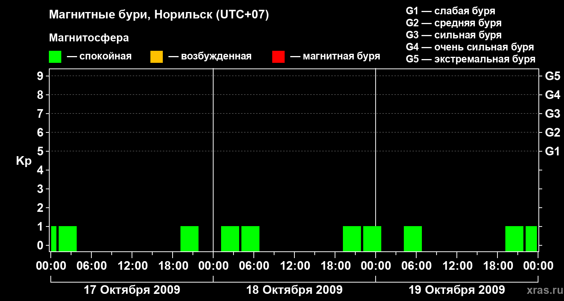This screenshot has height=301, width=564.
Task: Click the yellow 'возбужденная' legend swatch
Action: click(156, 57)
